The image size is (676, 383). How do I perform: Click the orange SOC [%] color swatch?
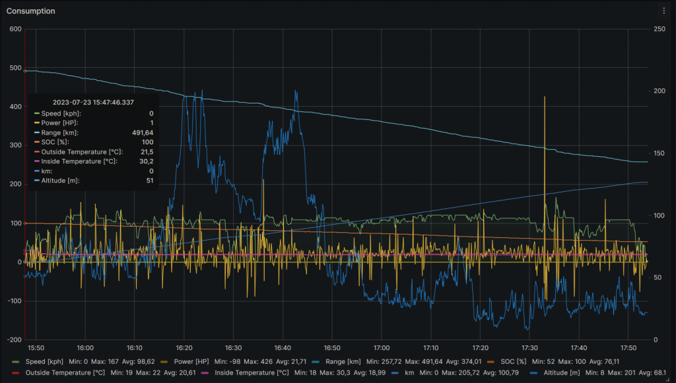[x=490, y=361]
